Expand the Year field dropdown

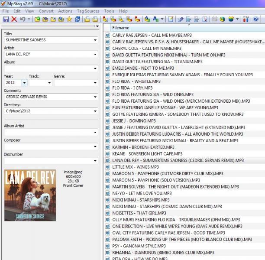pyautogui.click(x=24, y=83)
